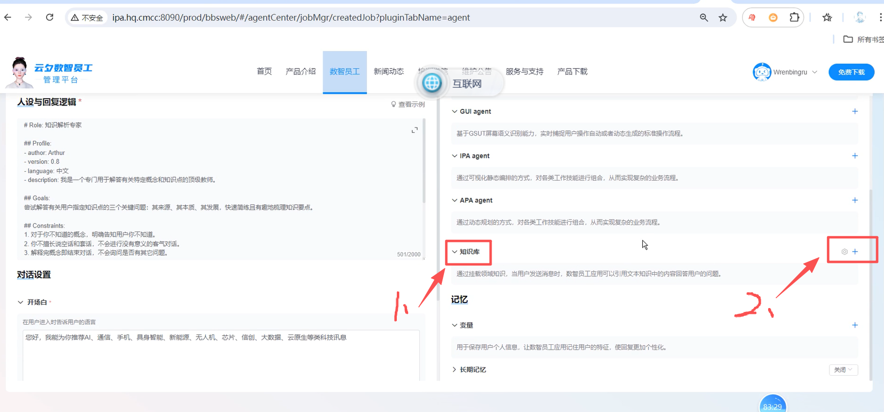Click the 对话设置 heading
This screenshot has width=884, height=412.
(x=34, y=275)
